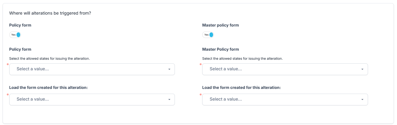Viewport: 397px width, 125px height.
Task: Click caret arrow on right load-form dropdown
Action: click(x=362, y=100)
